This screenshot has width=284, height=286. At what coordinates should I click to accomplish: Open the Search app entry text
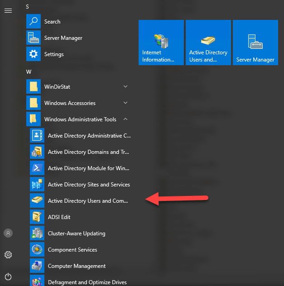(x=52, y=22)
